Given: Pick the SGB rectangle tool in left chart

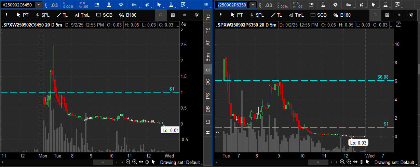Looking at the screenshot, I should click(104, 15).
